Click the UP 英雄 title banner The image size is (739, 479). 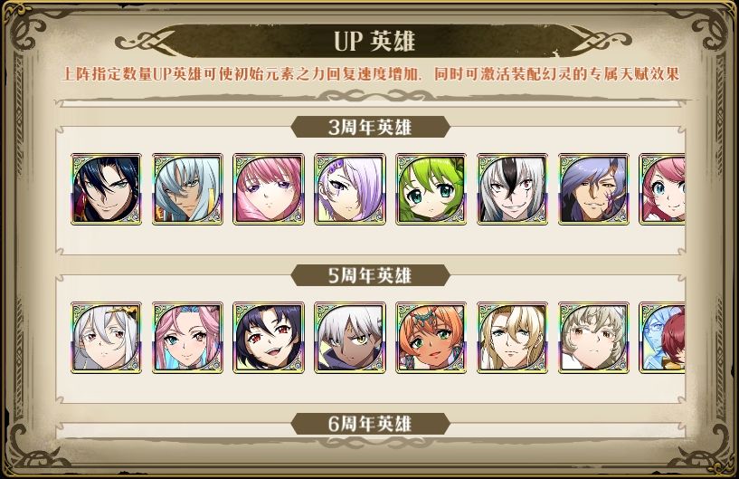point(374,41)
